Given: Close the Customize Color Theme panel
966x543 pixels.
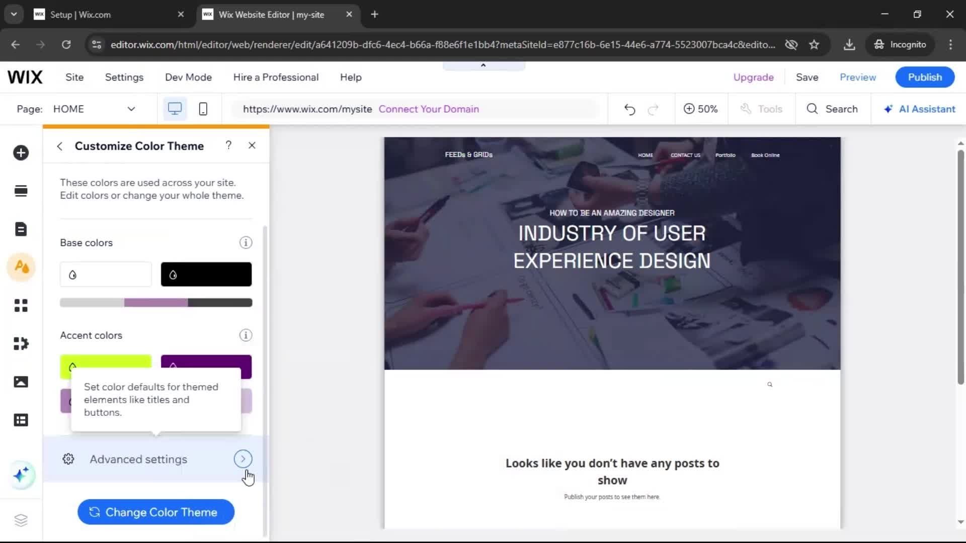Looking at the screenshot, I should click(x=252, y=145).
